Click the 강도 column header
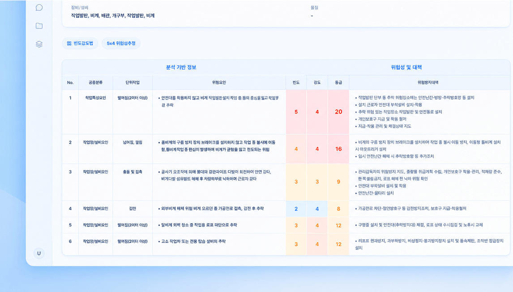 317,83
